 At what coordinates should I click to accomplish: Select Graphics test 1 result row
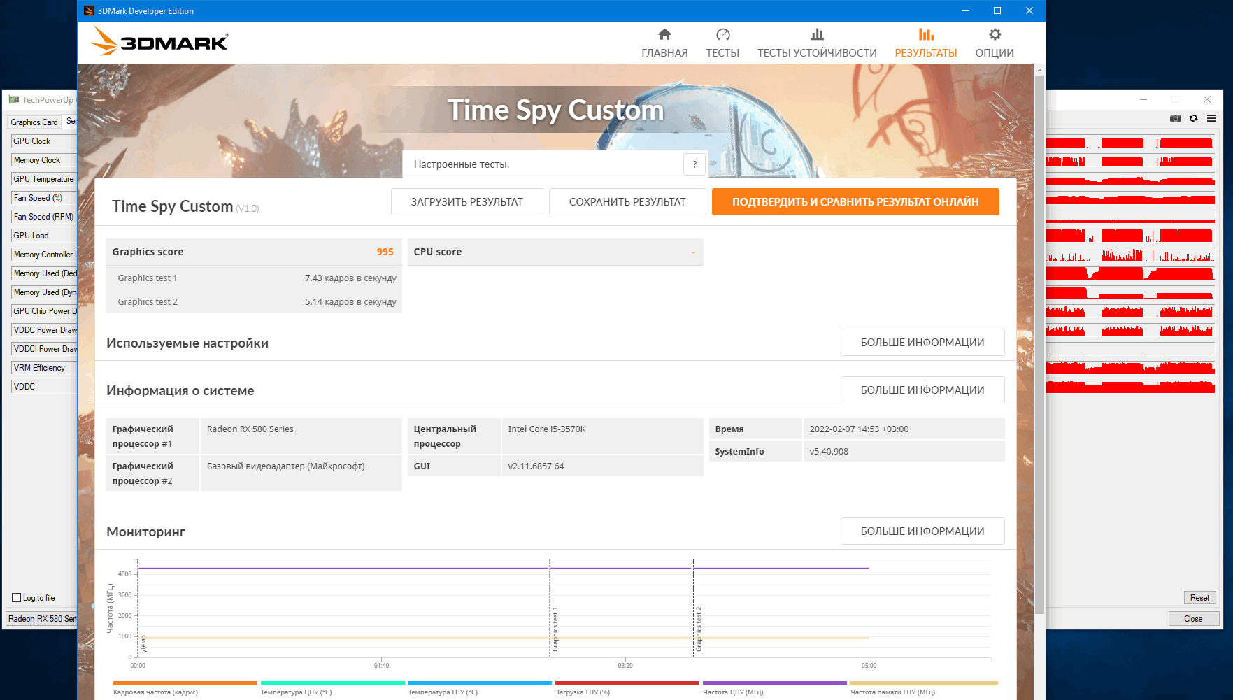[254, 278]
